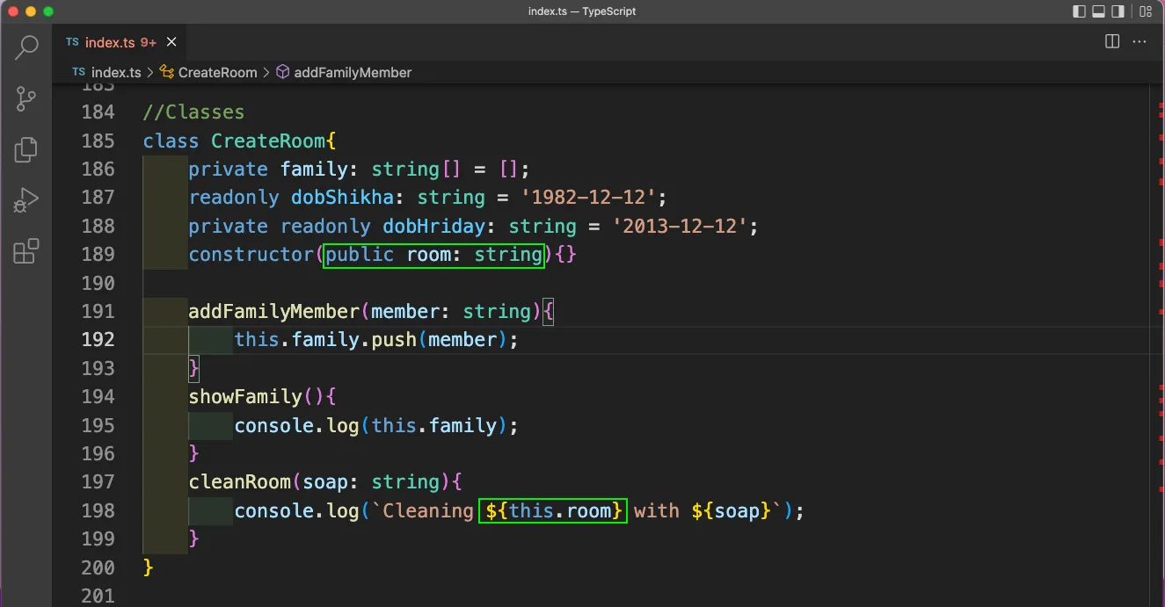Split the editor to the right
Image resolution: width=1165 pixels, height=607 pixels.
click(1112, 41)
